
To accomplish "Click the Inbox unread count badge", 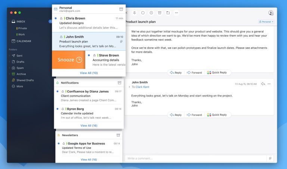I will (50, 22).
